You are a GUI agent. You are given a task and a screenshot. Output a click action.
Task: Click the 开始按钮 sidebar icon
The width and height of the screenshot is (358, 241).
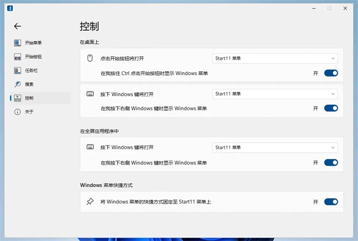click(x=18, y=56)
